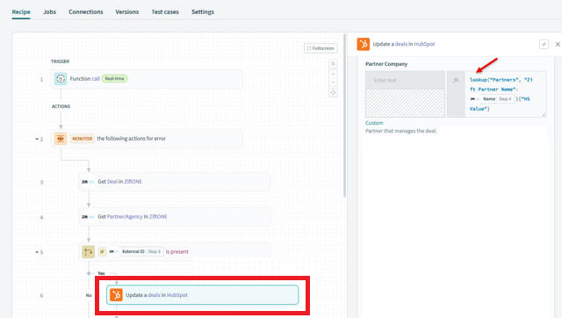Screen dimensions: 562x318
Task: Click the conditional branch icon in step 5
Action: (88, 251)
